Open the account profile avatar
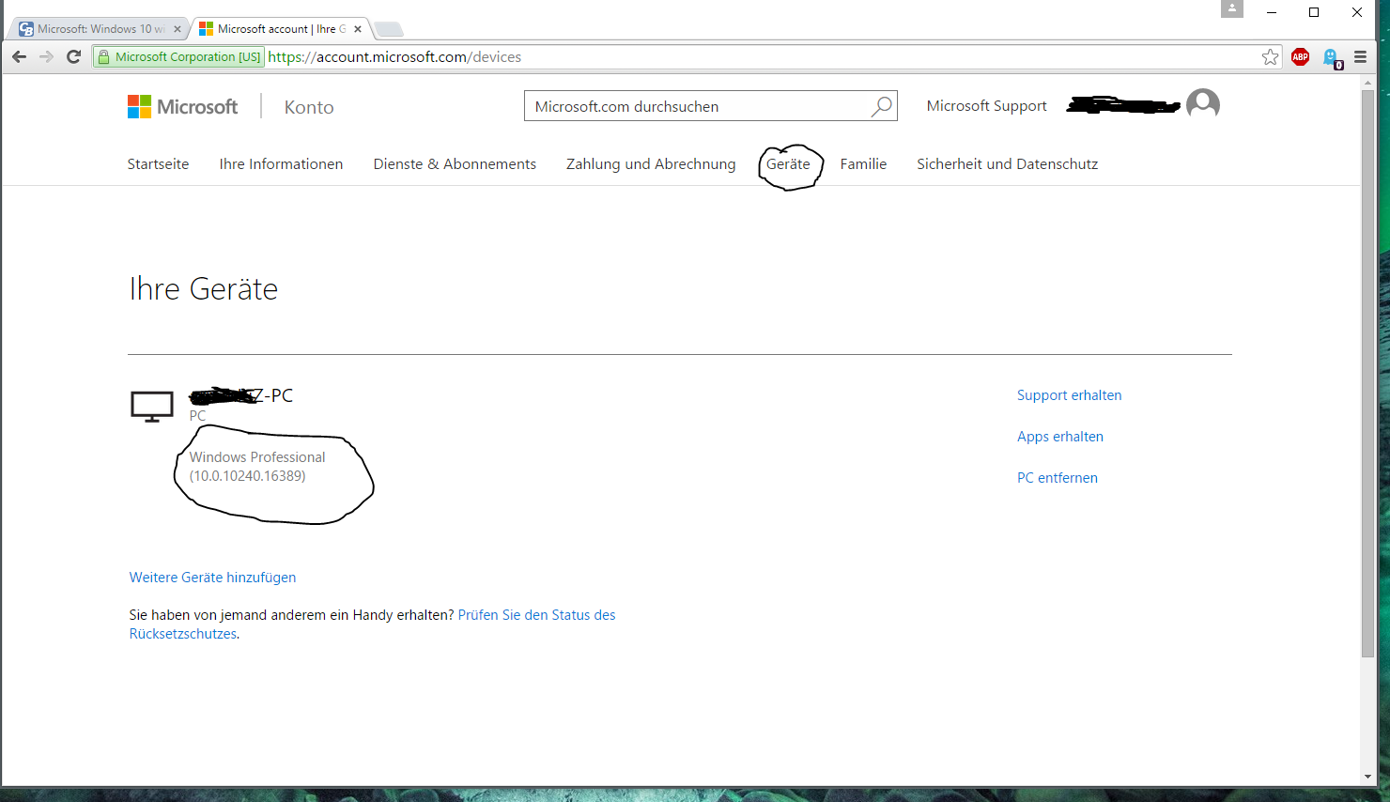The image size is (1390, 802). coord(1203,105)
